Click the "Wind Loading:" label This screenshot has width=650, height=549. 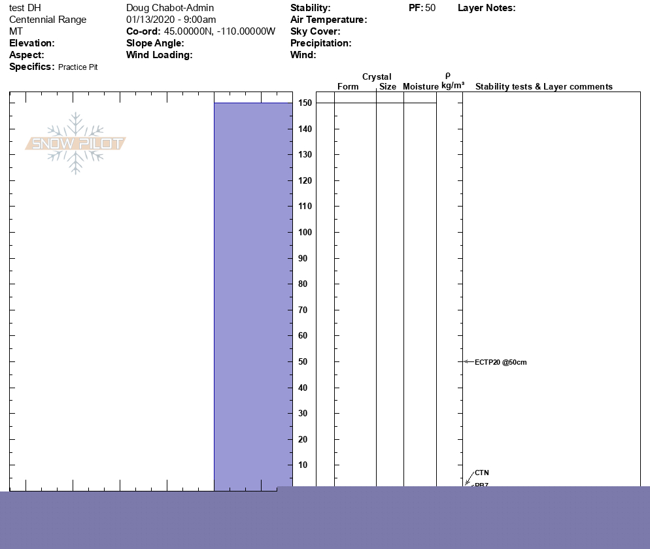tap(159, 55)
